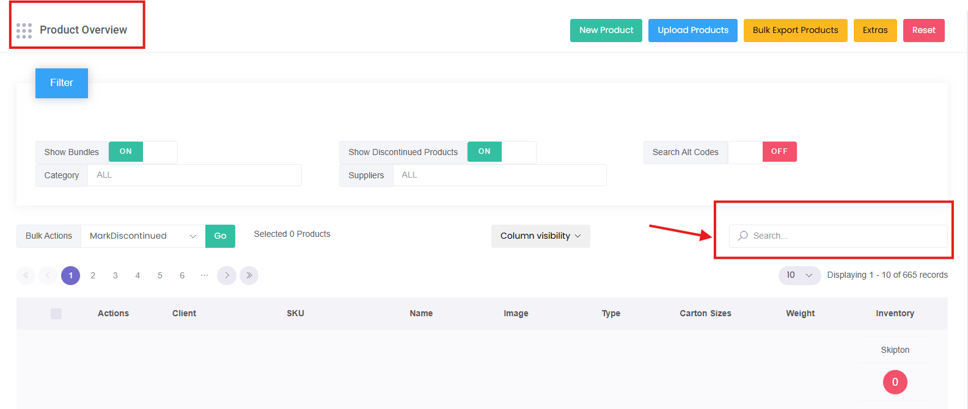The height and width of the screenshot is (409, 968).
Task: Open the page size dropdown showing 10
Action: click(799, 275)
